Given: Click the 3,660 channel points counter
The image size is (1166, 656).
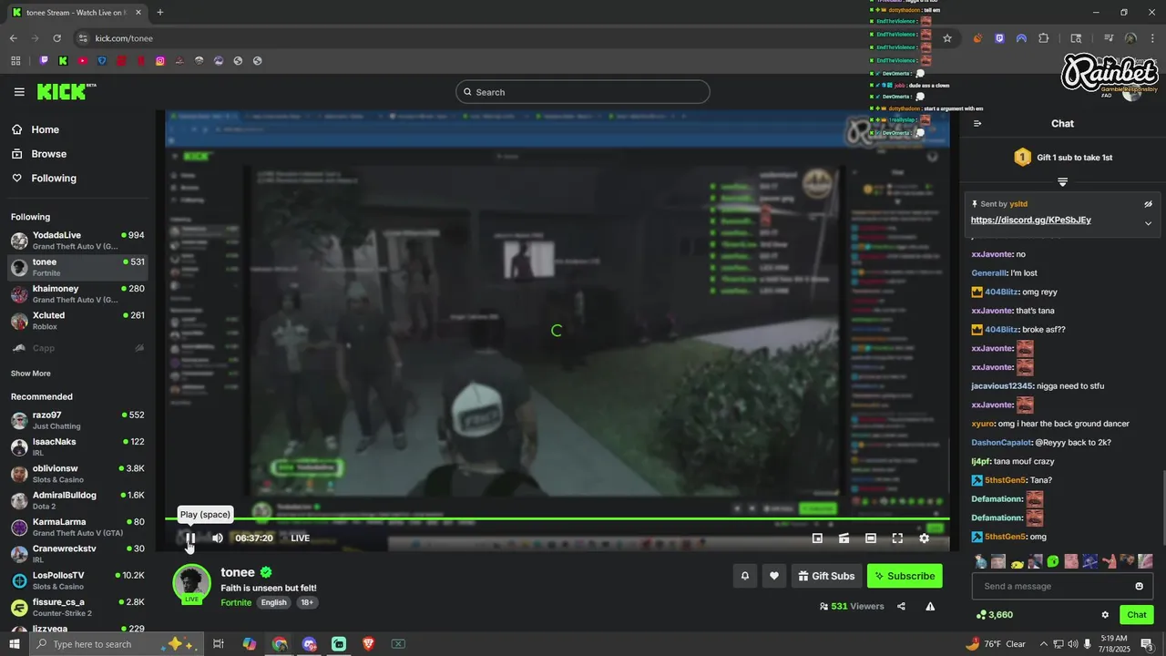Looking at the screenshot, I should pyautogui.click(x=994, y=615).
